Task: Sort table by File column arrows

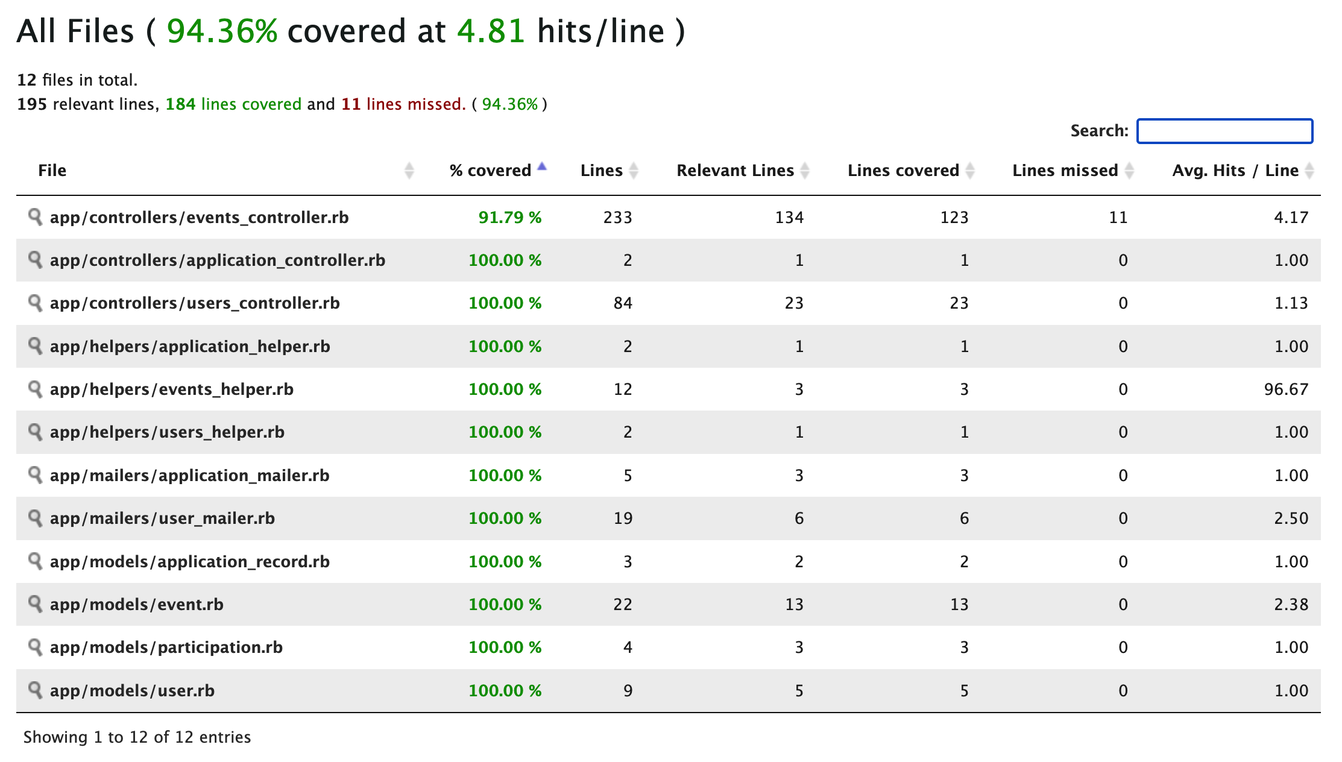Action: 409,171
